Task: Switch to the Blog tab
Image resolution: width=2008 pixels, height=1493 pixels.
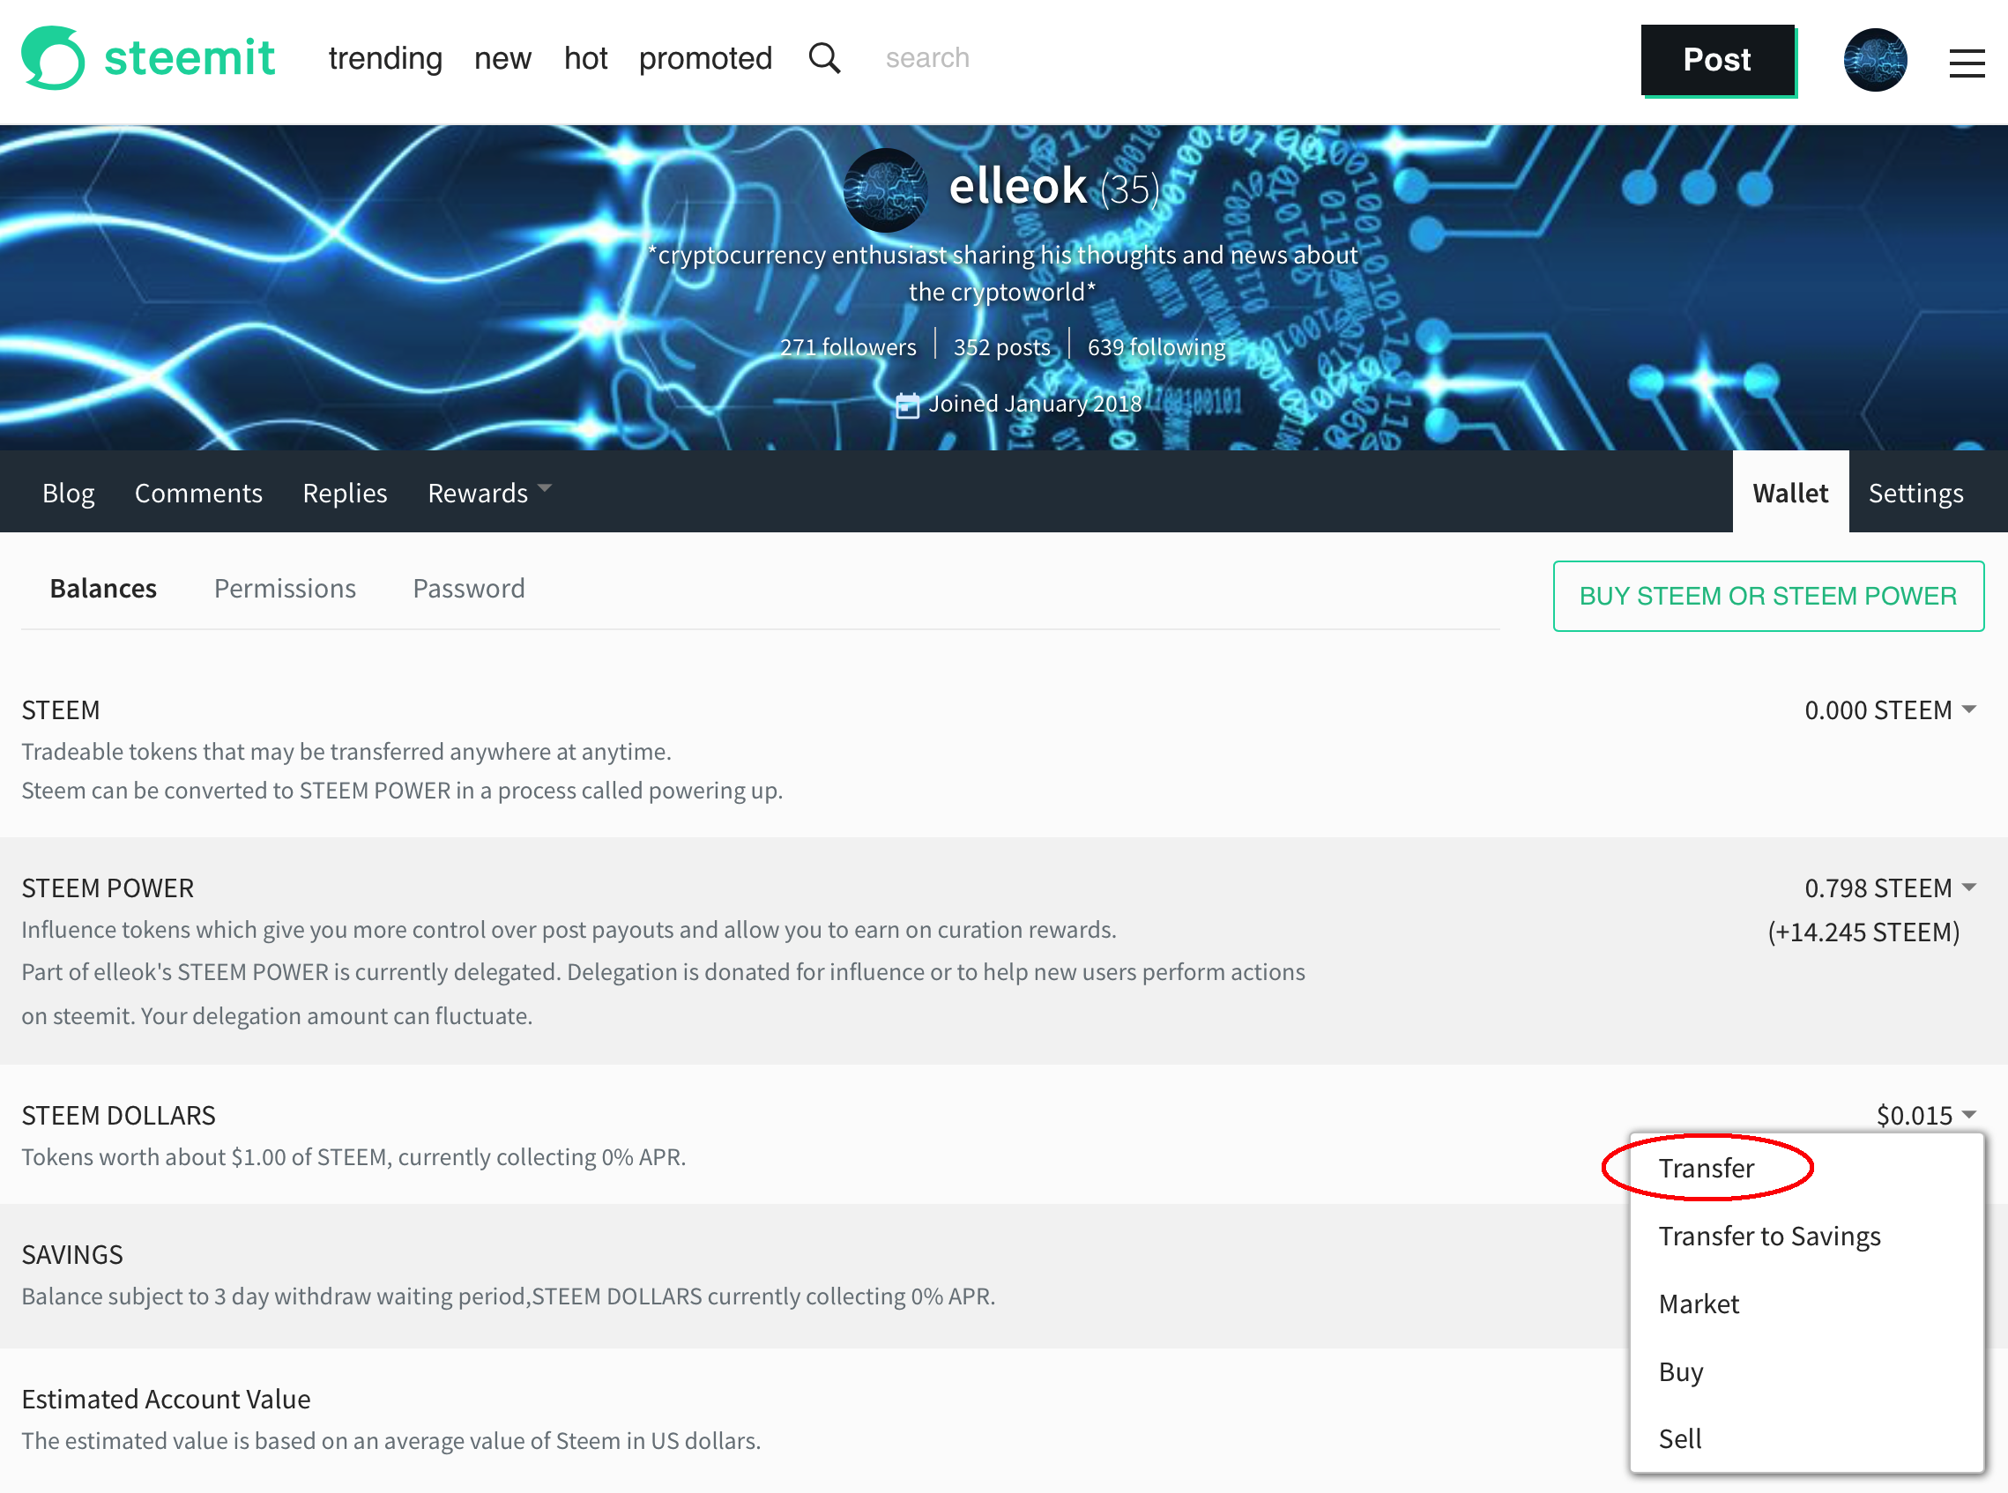Action: tap(69, 493)
